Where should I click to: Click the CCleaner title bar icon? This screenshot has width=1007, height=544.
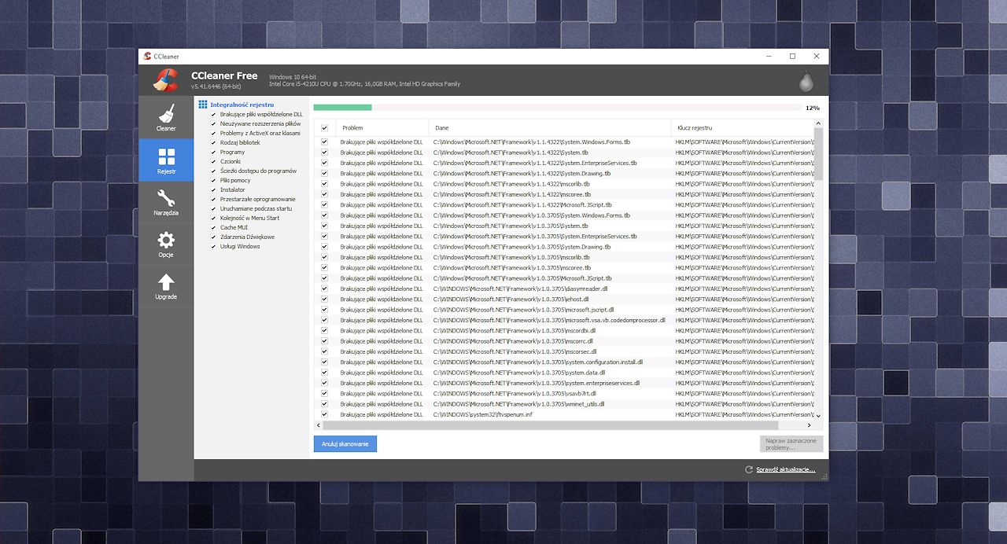point(147,56)
